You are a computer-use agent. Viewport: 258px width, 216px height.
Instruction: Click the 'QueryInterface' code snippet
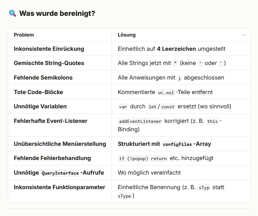click(x=60, y=173)
